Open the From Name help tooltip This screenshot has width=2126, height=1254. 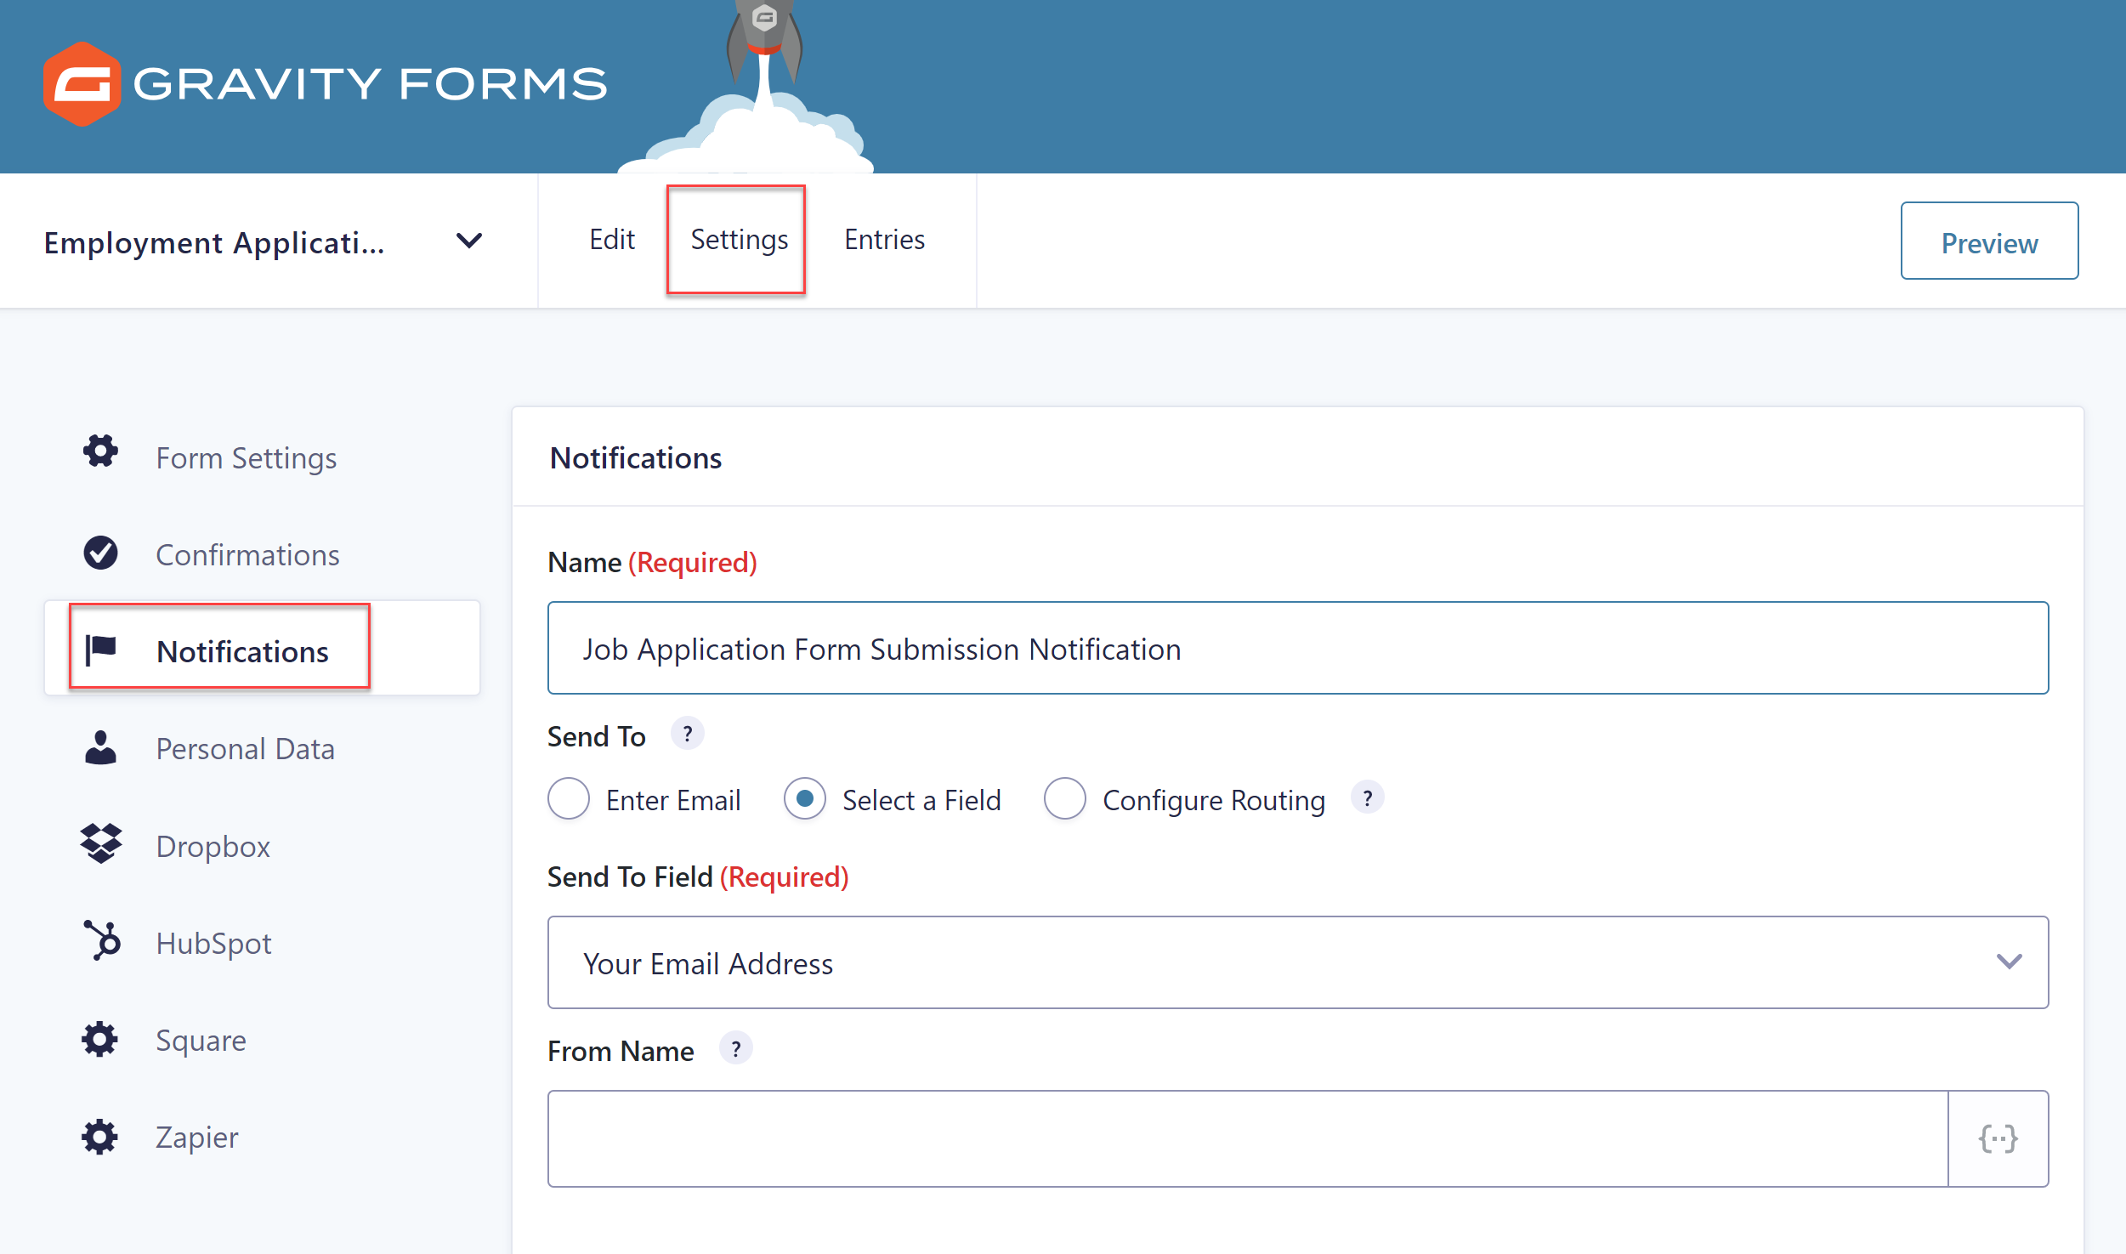point(736,1049)
